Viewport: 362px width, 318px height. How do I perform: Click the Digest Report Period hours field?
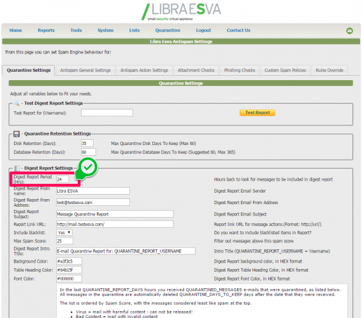62,179
